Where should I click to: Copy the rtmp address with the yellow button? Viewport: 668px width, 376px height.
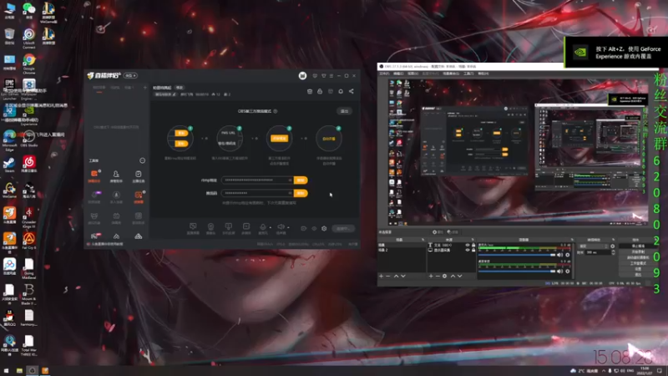tap(301, 180)
